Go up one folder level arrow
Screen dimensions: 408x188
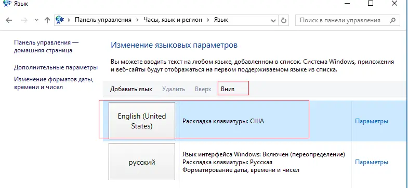point(47,20)
